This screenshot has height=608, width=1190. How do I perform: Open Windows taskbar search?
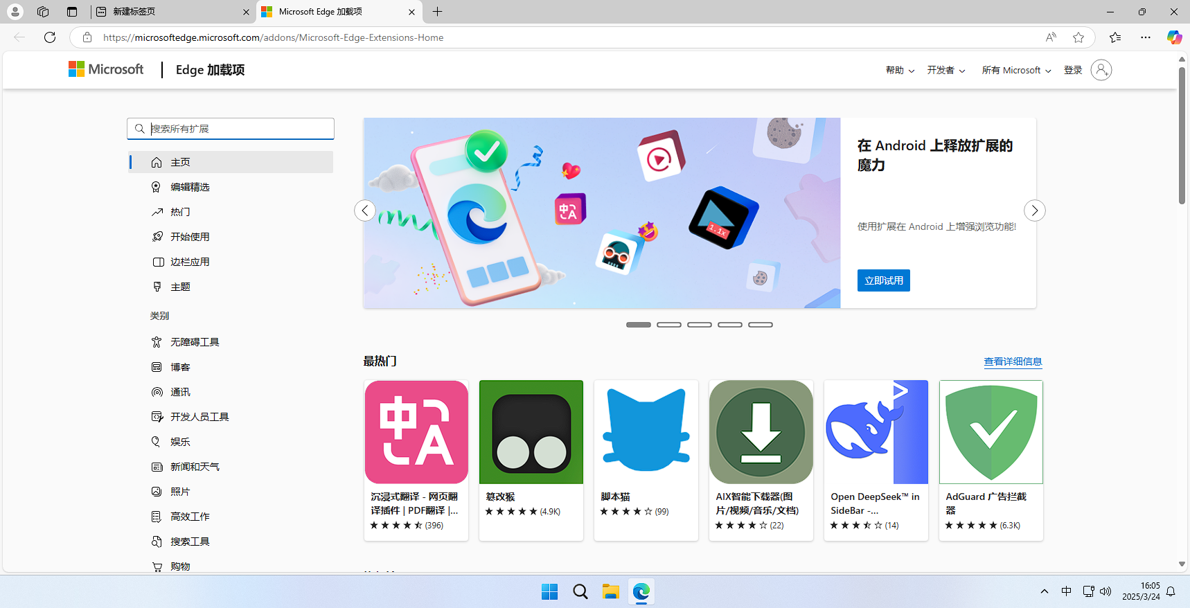click(580, 591)
